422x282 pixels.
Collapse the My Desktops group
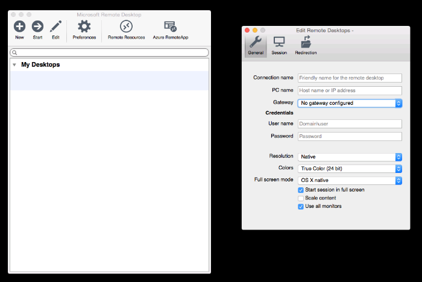click(x=14, y=65)
